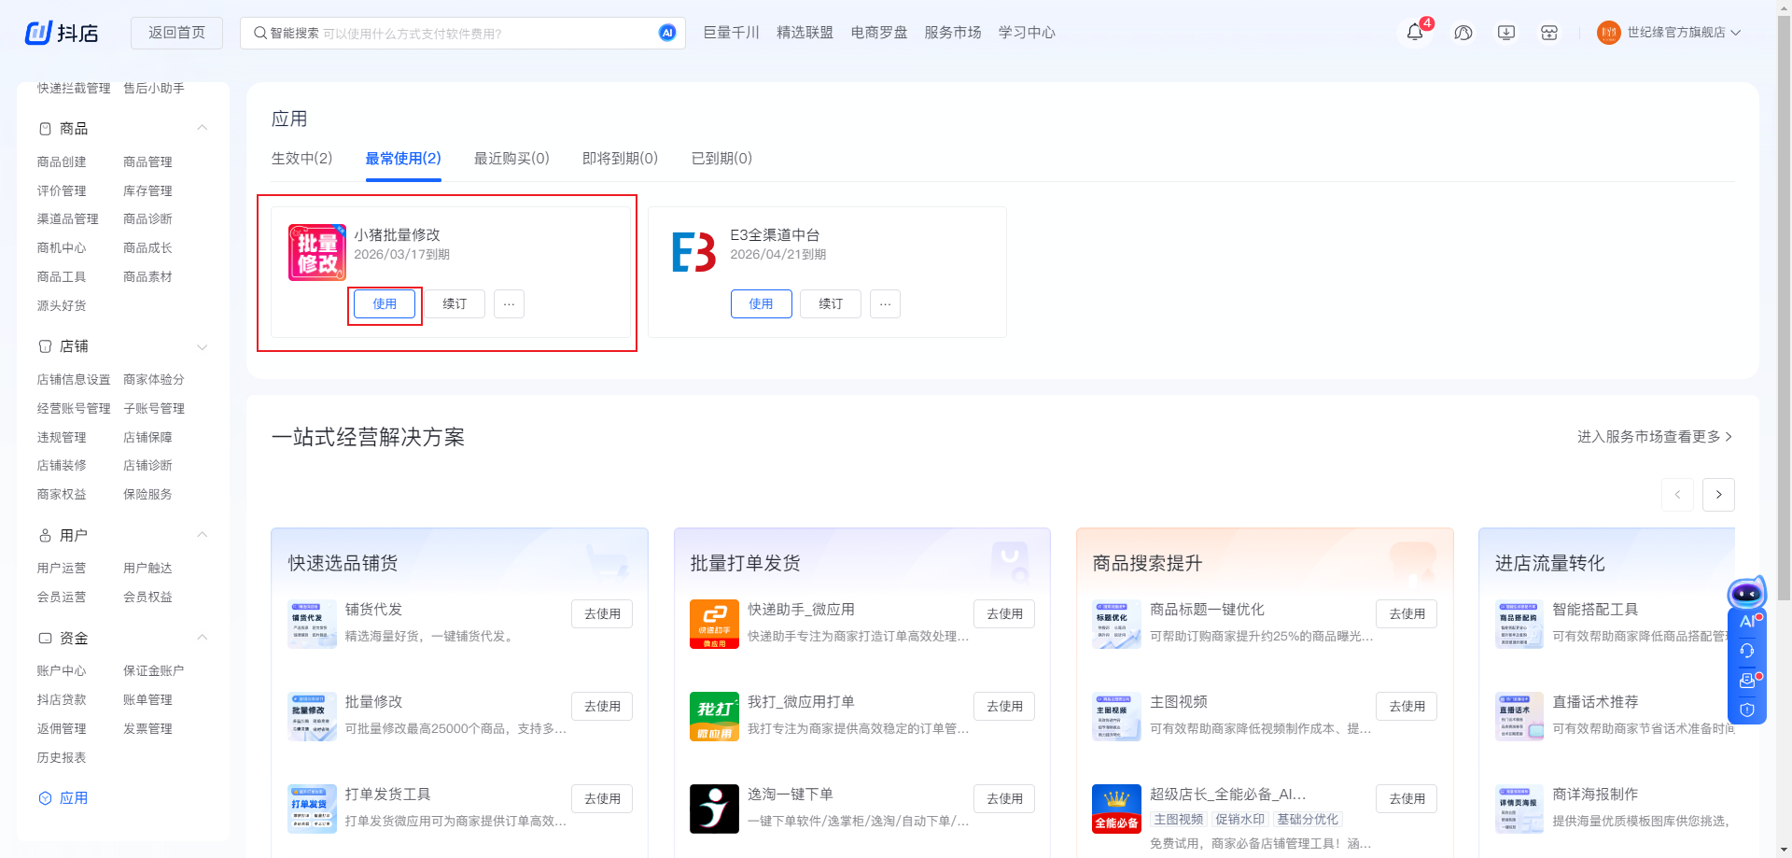Click the E3全渠道中台 logo icon
The height and width of the screenshot is (858, 1792).
693,252
